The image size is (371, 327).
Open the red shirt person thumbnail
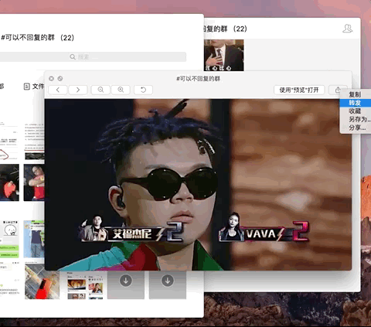point(34,182)
